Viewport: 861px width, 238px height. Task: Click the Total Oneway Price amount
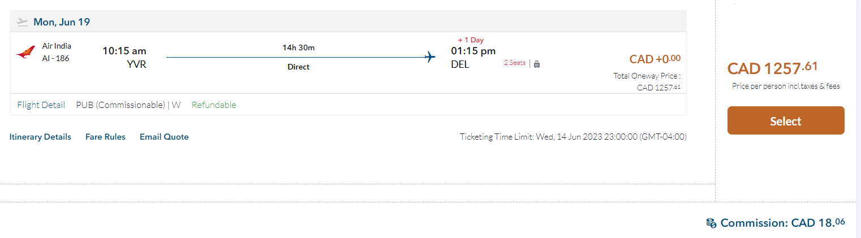(x=658, y=87)
